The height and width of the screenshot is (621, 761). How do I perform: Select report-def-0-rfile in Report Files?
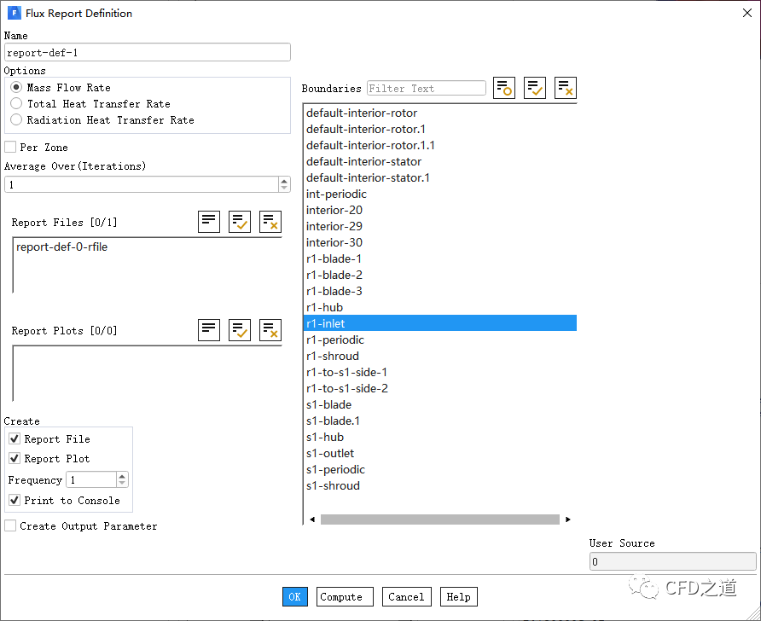pos(61,247)
